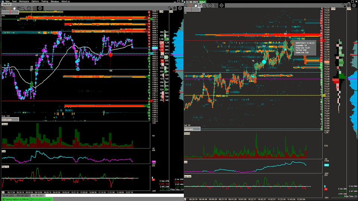Switch to ES 09-2021 chart tab

pyautogui.click(x=8, y=195)
